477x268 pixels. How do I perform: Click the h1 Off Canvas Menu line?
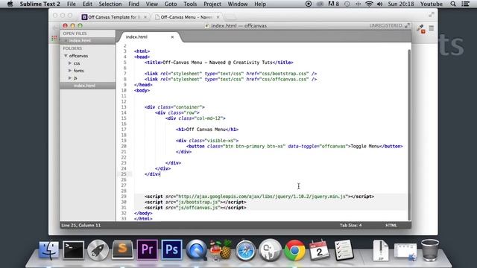(x=207, y=130)
